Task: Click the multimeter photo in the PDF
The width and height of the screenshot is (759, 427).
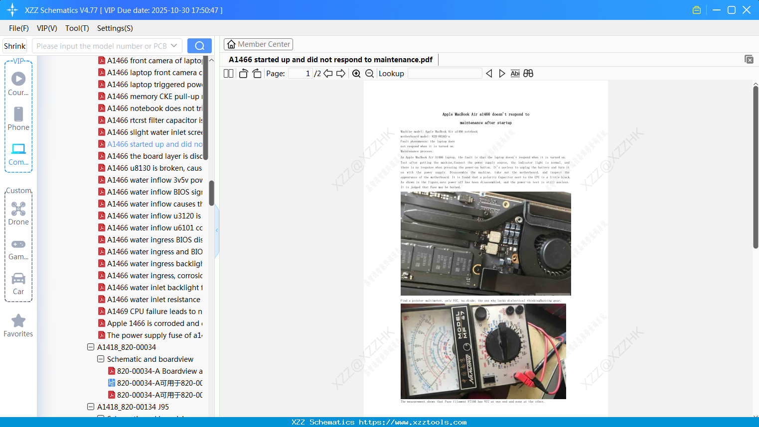Action: [483, 351]
